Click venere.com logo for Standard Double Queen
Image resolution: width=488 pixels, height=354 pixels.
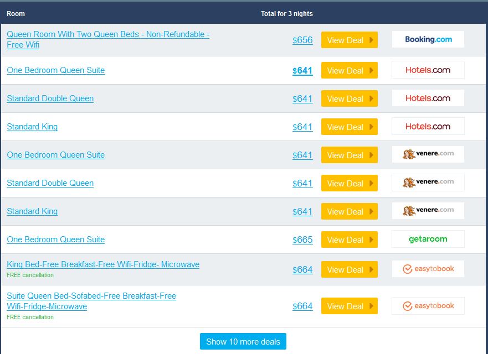(x=428, y=183)
